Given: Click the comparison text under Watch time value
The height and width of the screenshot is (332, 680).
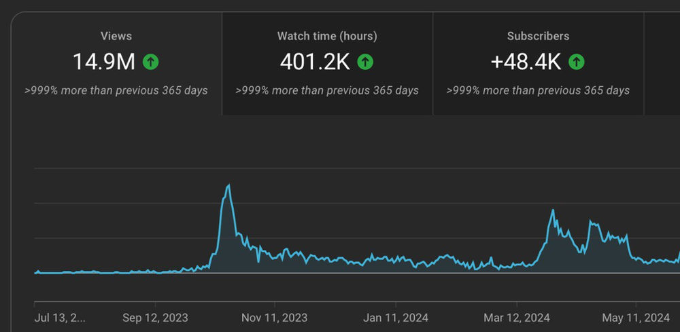Looking at the screenshot, I should tap(327, 90).
